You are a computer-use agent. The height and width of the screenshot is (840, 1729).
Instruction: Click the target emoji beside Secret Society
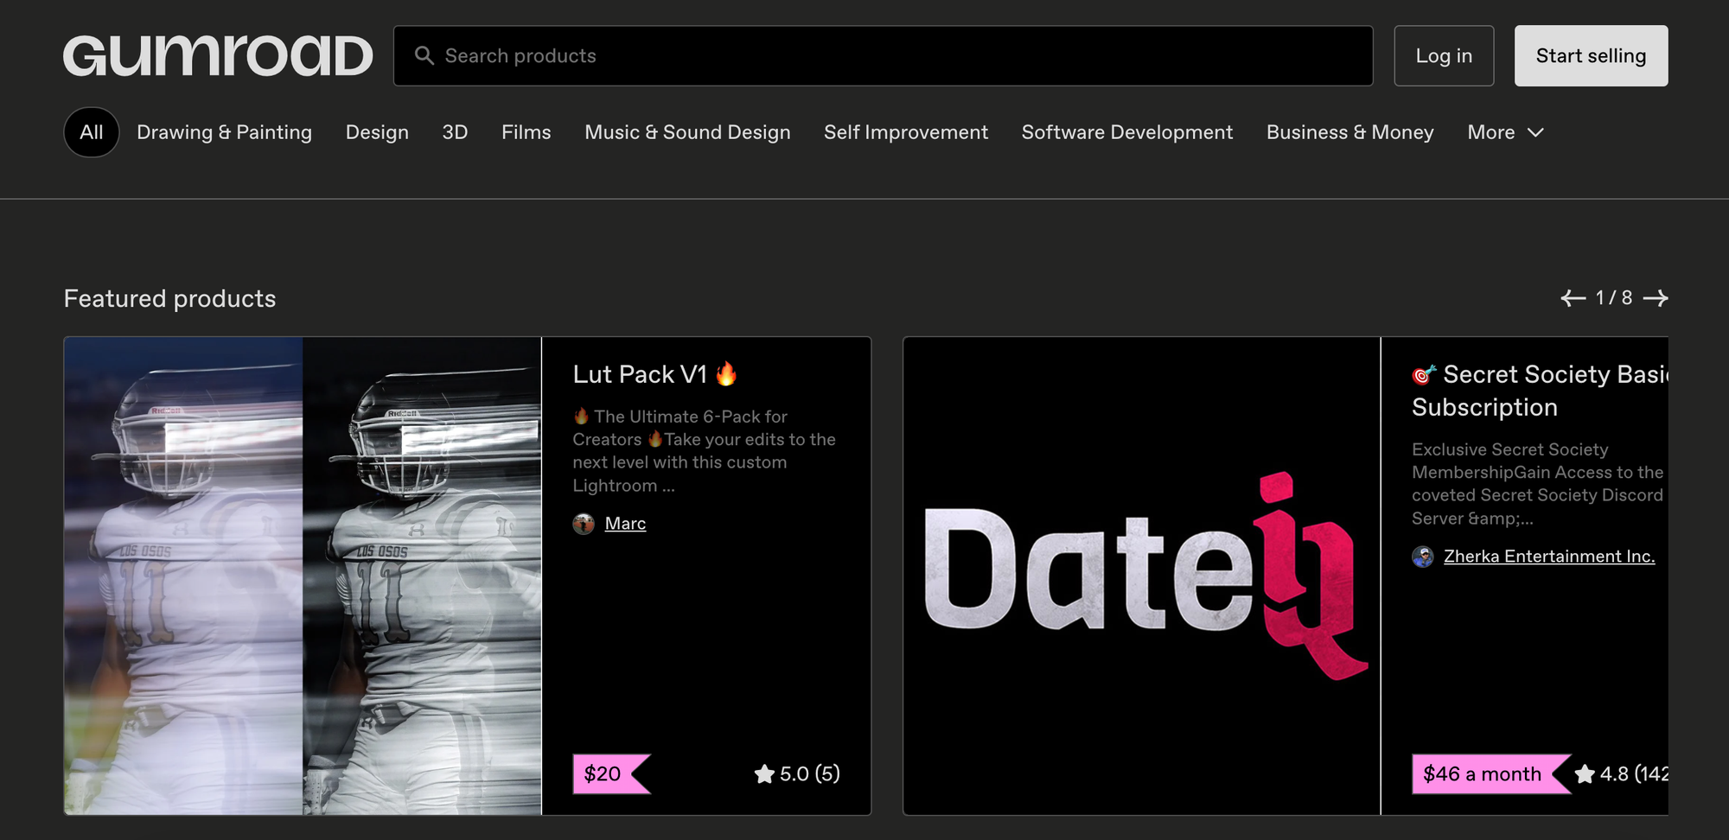[x=1424, y=374]
